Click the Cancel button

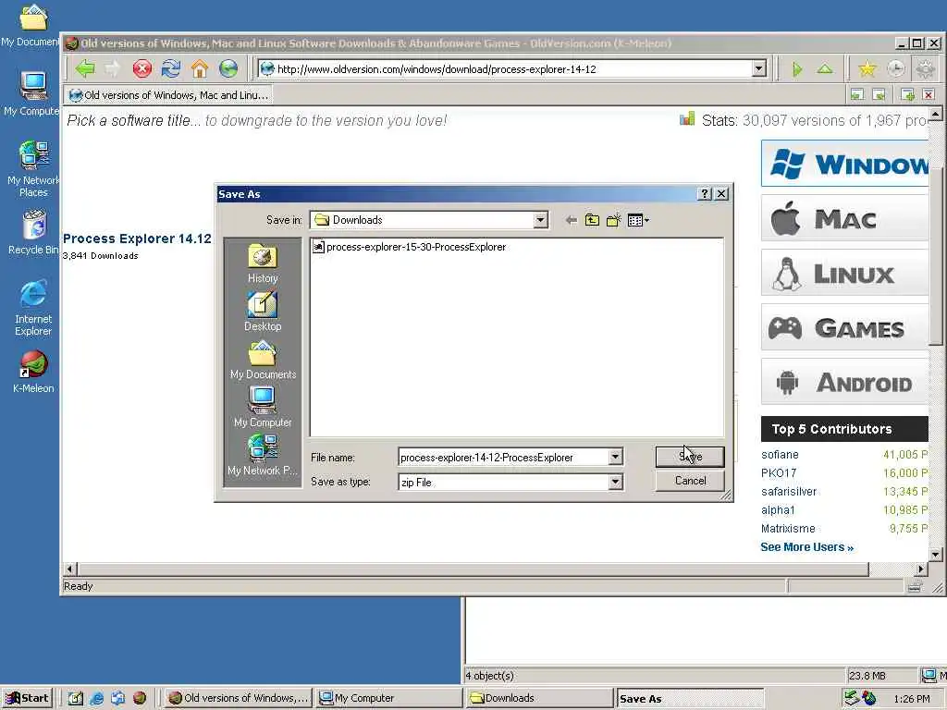click(690, 481)
